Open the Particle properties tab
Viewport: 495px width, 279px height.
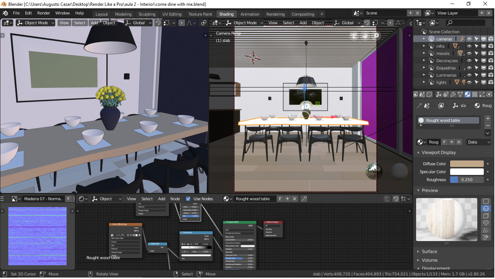coord(482,95)
